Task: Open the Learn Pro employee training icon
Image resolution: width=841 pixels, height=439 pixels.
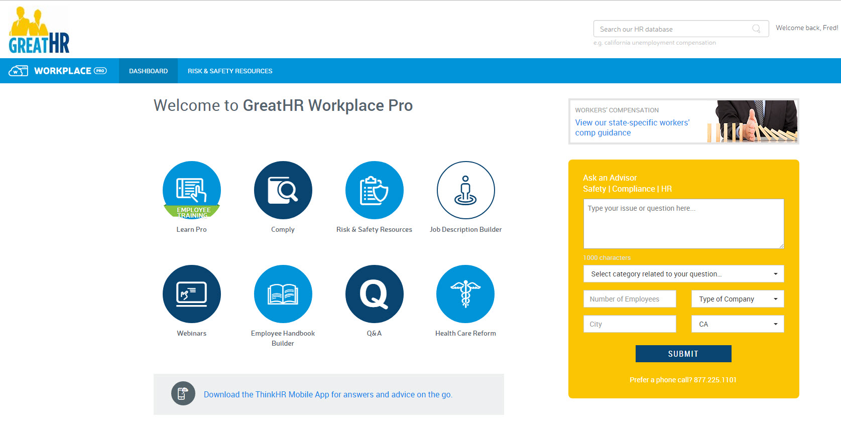Action: [x=192, y=190]
